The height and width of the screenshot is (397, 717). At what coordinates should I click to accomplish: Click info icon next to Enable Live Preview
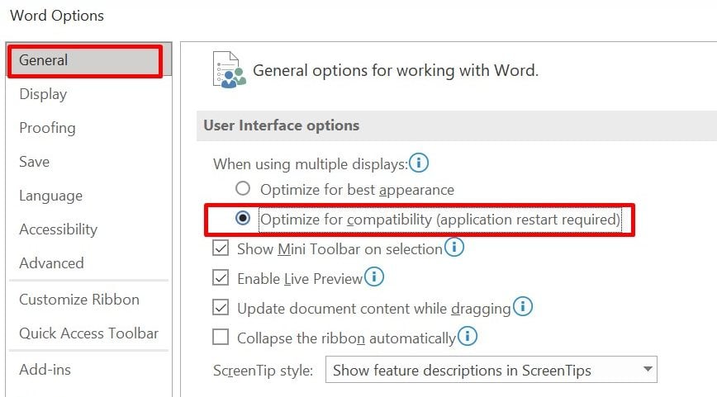coord(374,276)
